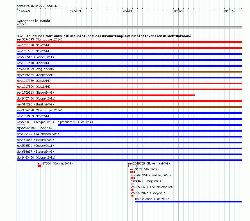This screenshot has width=250, height=221.
Task: Open dgv9457n54 (Cooper2011) label
Action: pyautogui.click(x=36, y=98)
